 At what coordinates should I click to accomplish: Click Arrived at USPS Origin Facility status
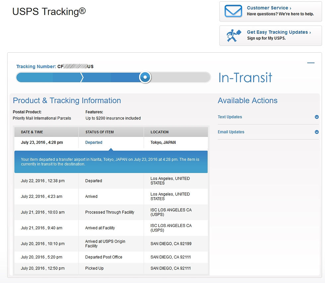[x=105, y=244]
